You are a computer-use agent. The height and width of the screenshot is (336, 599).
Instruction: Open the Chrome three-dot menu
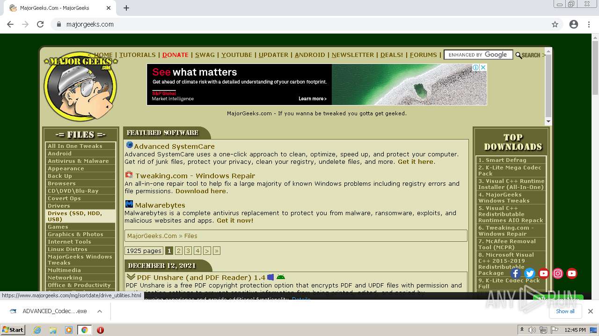pos(589,24)
